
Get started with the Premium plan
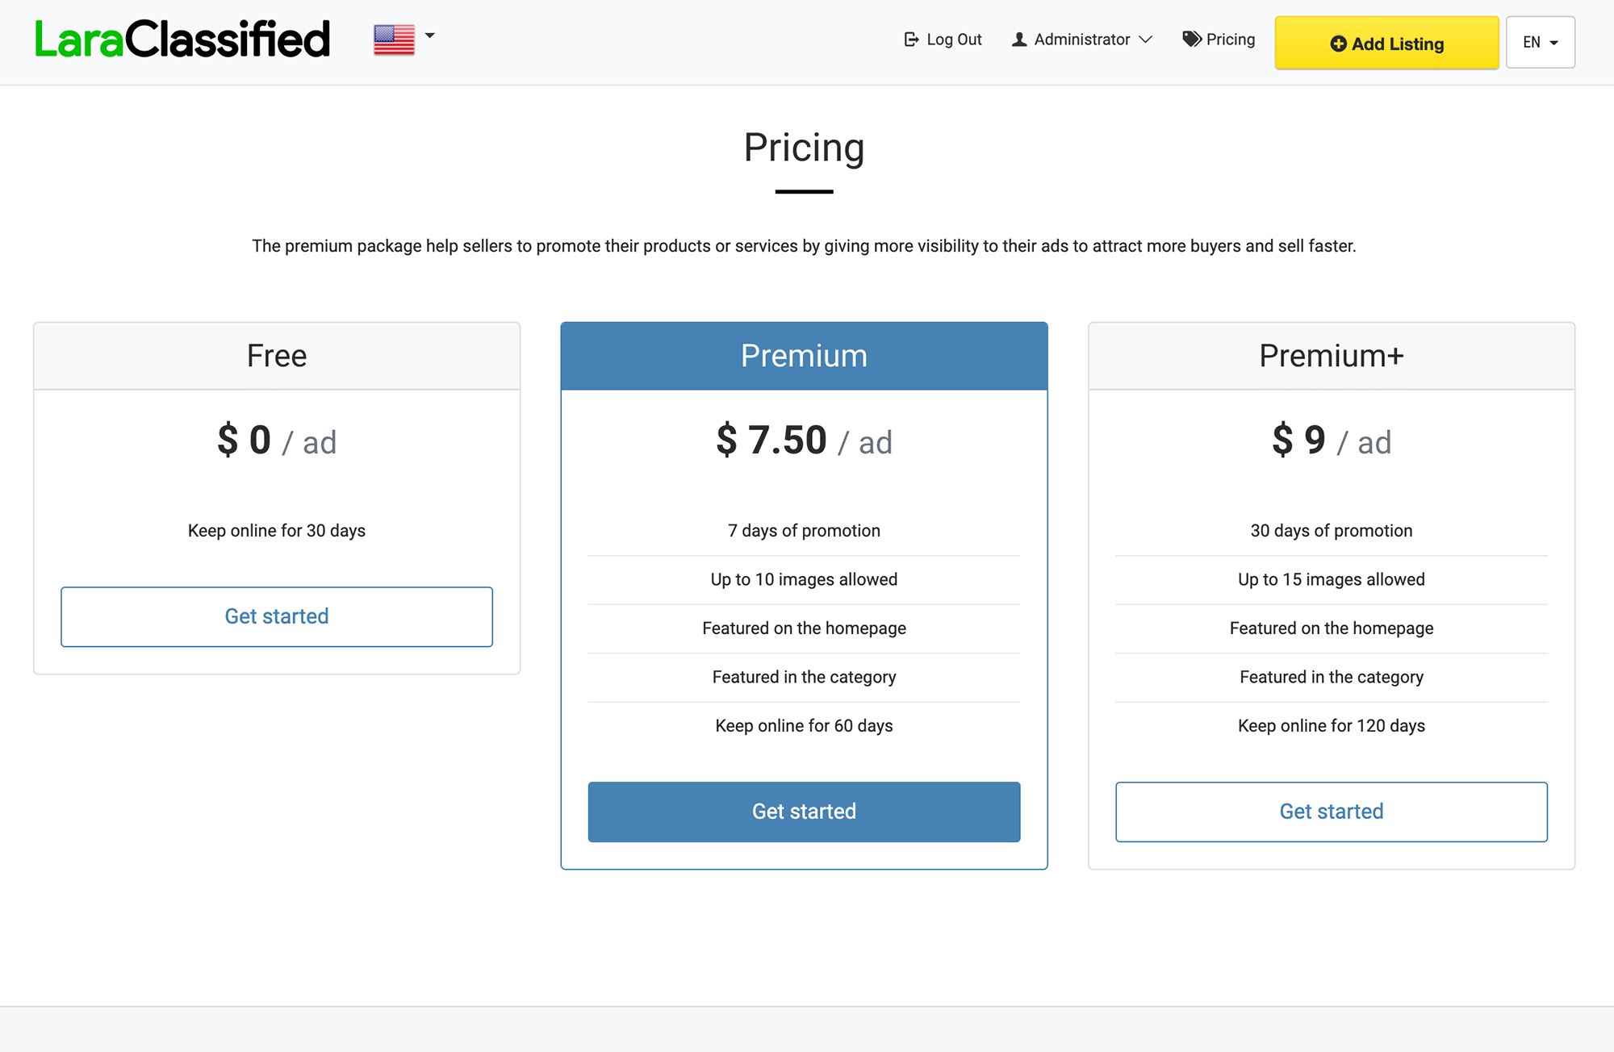804,812
